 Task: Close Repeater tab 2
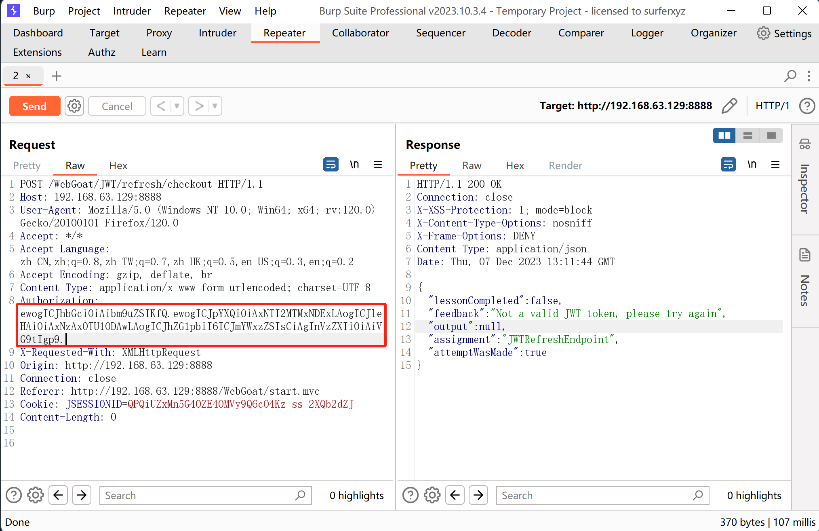pyautogui.click(x=28, y=76)
